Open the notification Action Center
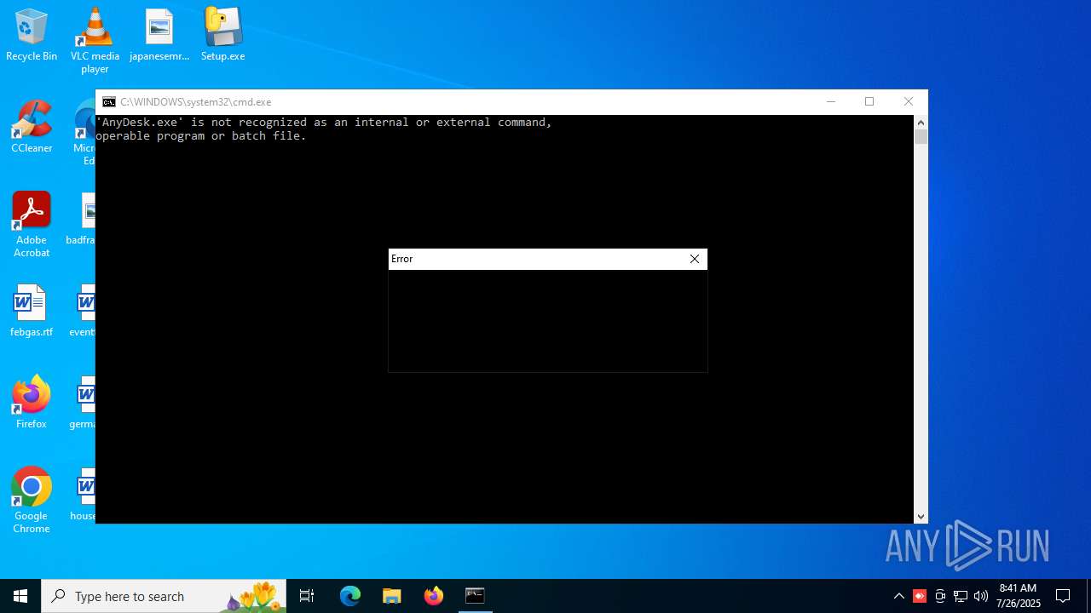The width and height of the screenshot is (1091, 613). (1063, 596)
